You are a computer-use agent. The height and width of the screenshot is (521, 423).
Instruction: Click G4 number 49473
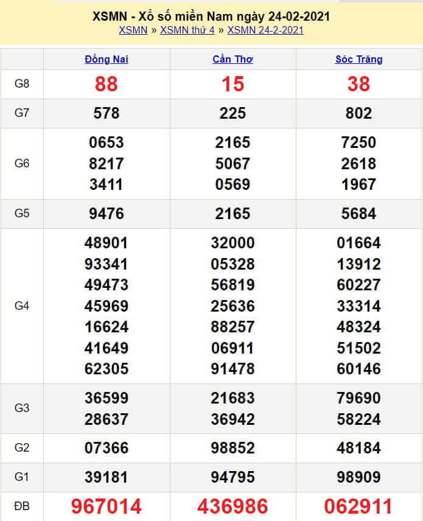coord(107,285)
